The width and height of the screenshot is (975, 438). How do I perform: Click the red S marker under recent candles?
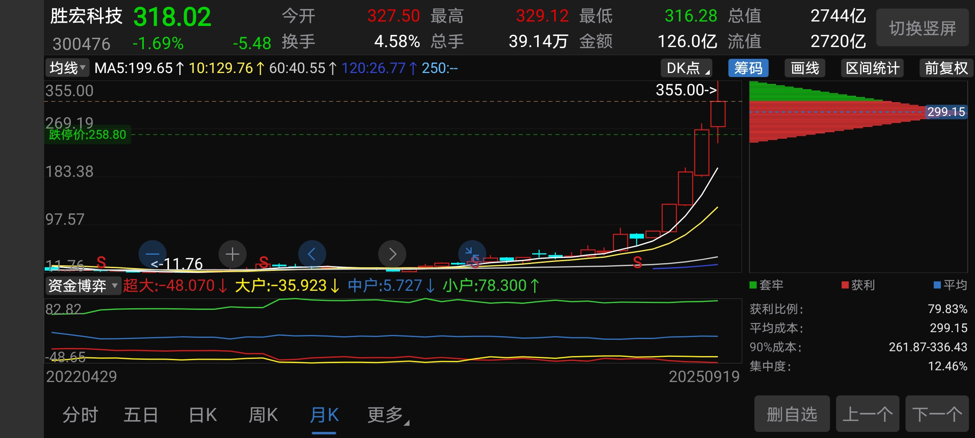(637, 263)
